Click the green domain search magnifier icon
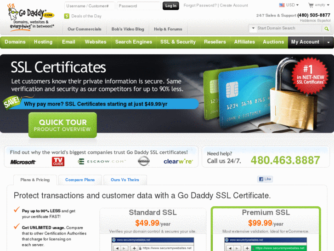Image resolution: width=334 pixels, height=251 pixels. coord(326,29)
